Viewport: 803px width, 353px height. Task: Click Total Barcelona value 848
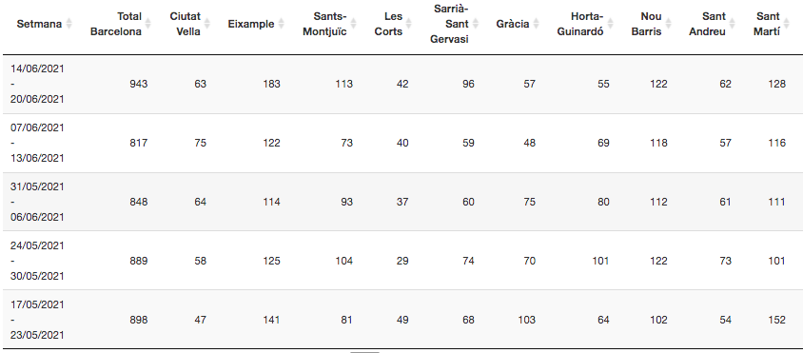pyautogui.click(x=138, y=202)
